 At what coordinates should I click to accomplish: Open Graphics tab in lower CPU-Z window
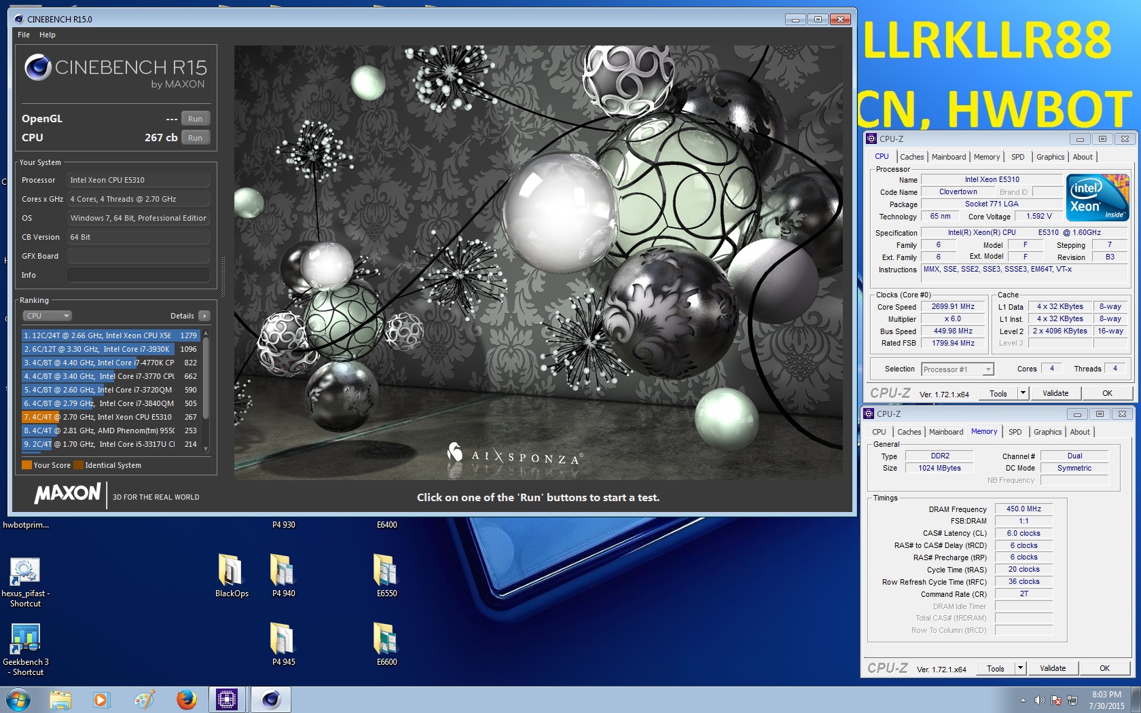(x=1047, y=432)
